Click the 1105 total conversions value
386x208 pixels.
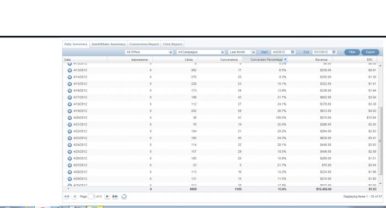[238, 189]
